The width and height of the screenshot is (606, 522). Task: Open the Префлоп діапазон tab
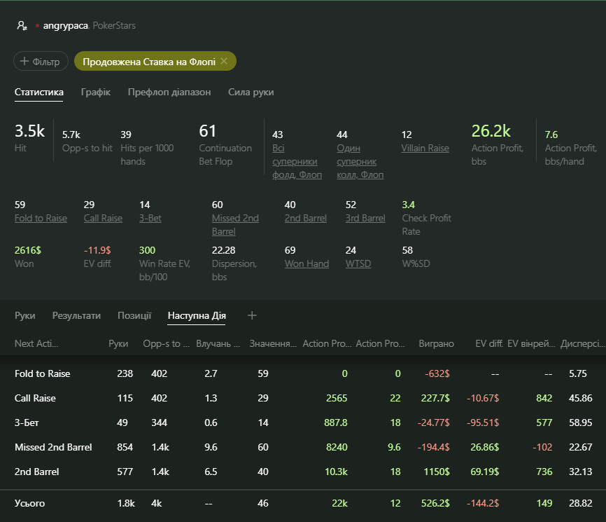(169, 92)
